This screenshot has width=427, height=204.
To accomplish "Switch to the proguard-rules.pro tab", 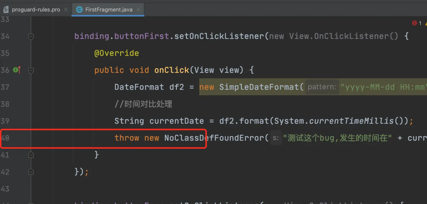I will 36,10.
